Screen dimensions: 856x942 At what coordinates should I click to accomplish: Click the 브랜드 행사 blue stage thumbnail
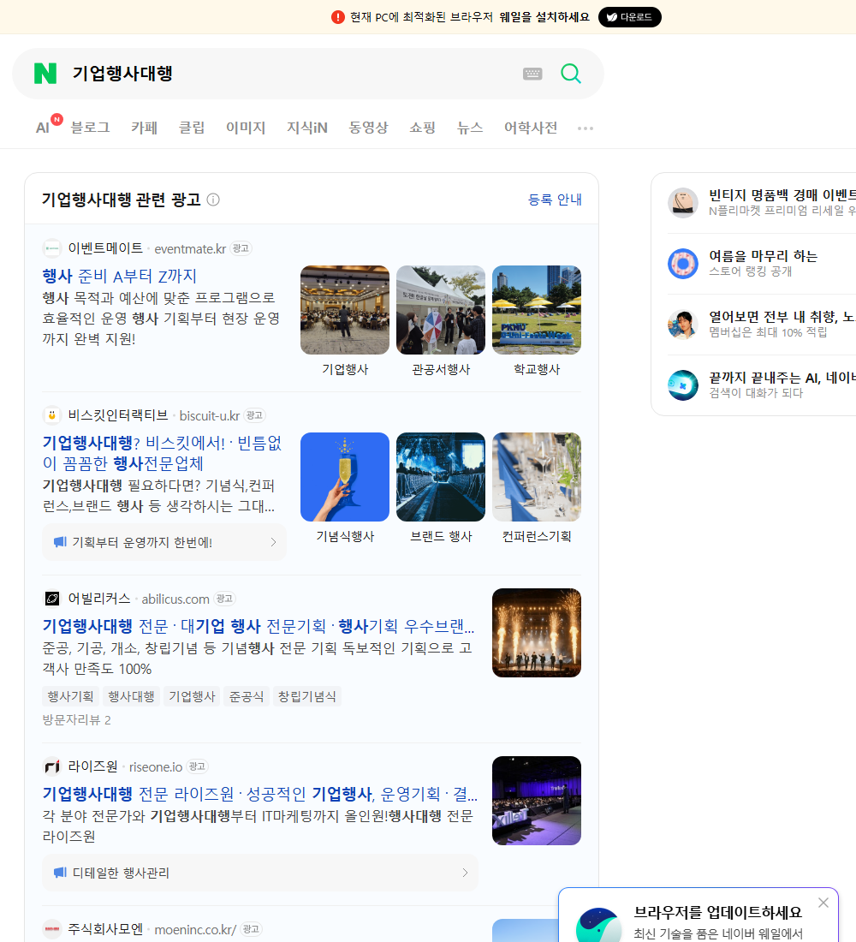pos(440,477)
